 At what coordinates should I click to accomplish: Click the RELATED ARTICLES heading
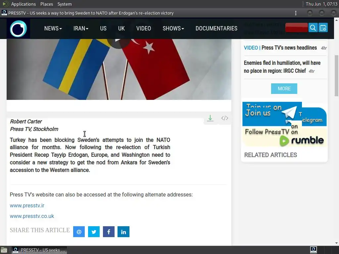[x=270, y=155]
